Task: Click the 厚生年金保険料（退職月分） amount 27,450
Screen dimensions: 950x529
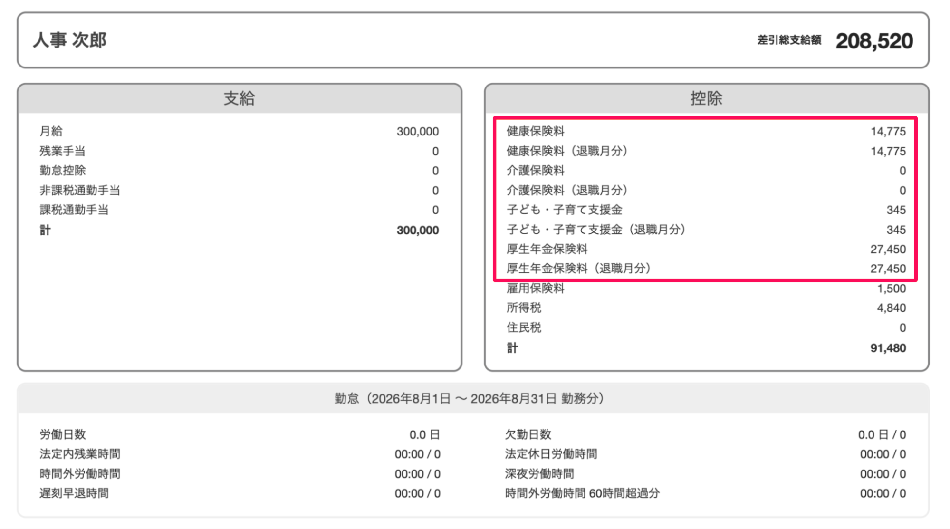Action: (888, 269)
